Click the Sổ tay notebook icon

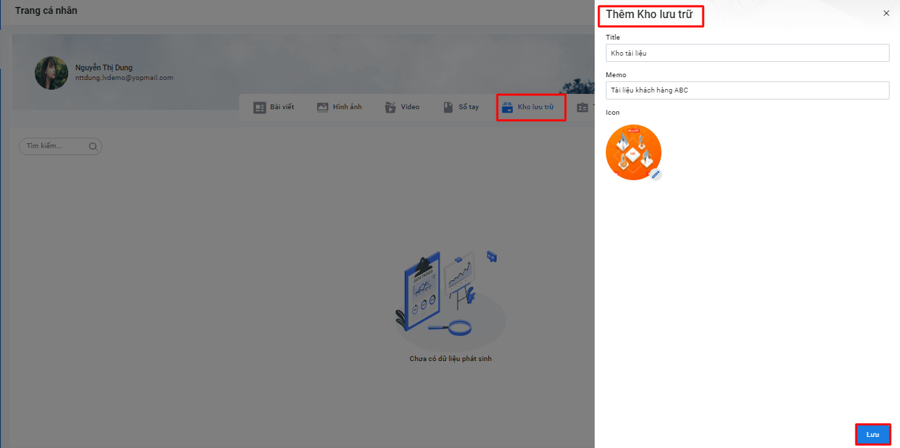coord(449,108)
